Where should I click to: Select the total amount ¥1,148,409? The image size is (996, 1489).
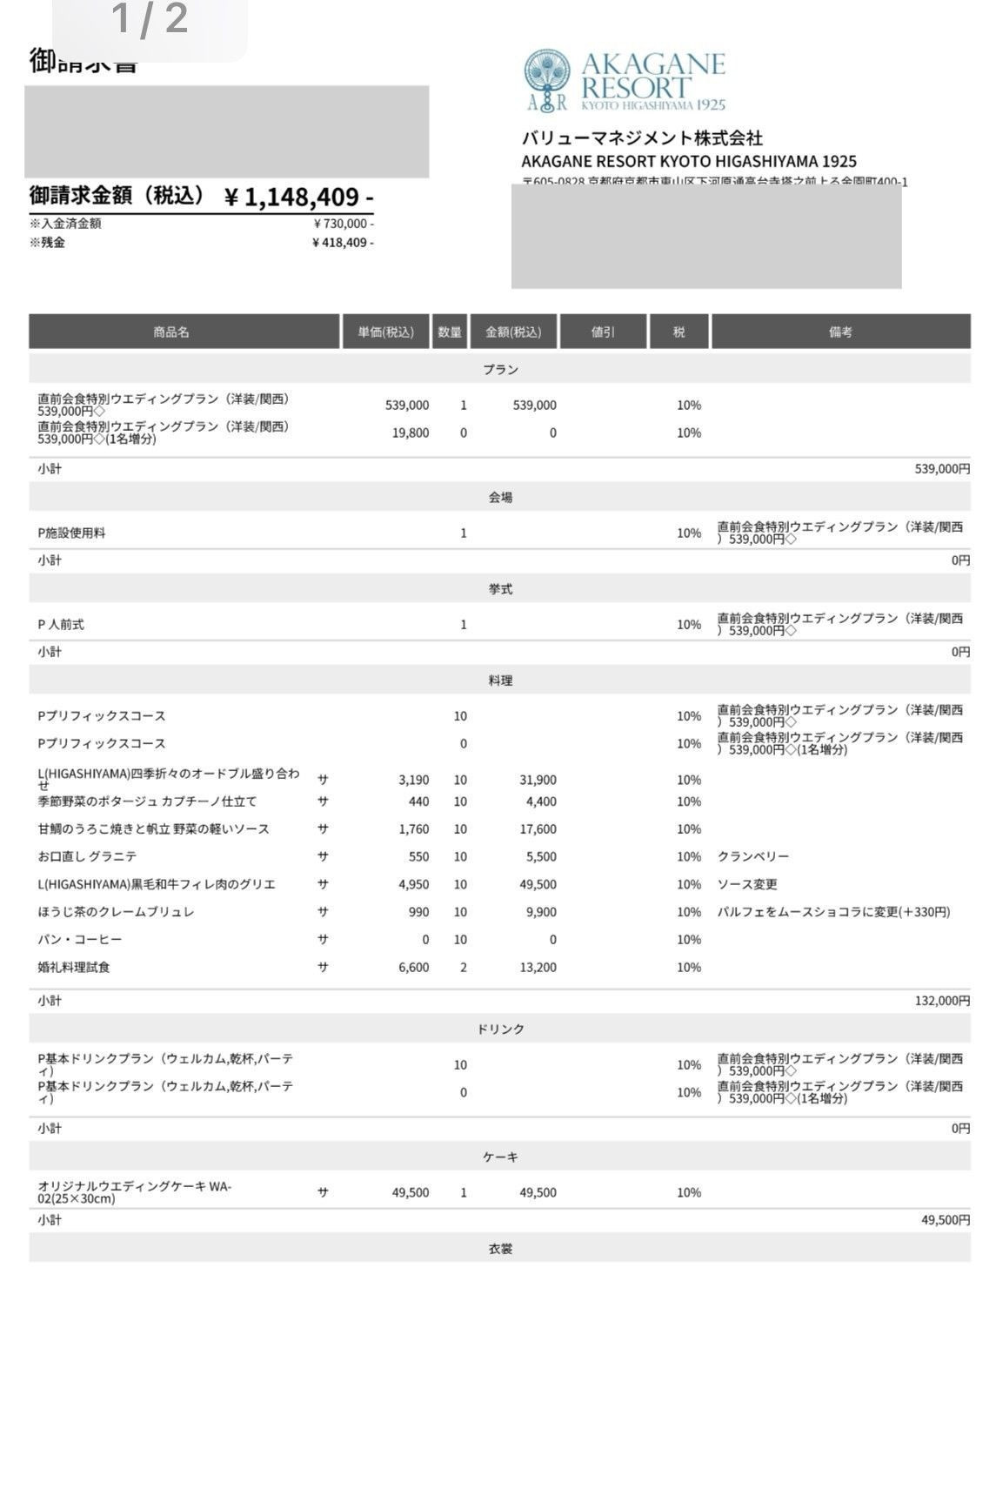pos(299,197)
